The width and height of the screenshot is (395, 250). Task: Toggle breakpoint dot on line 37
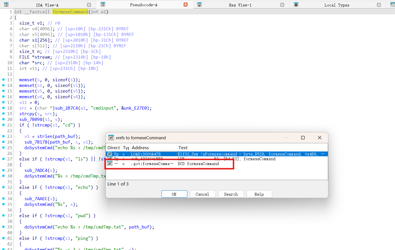point(3,215)
